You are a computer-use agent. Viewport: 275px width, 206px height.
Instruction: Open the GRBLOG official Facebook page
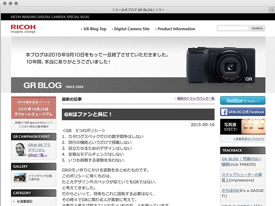(x=242, y=112)
